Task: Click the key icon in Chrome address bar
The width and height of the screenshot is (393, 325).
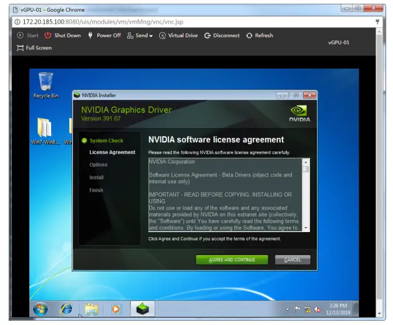Action: pos(377,22)
